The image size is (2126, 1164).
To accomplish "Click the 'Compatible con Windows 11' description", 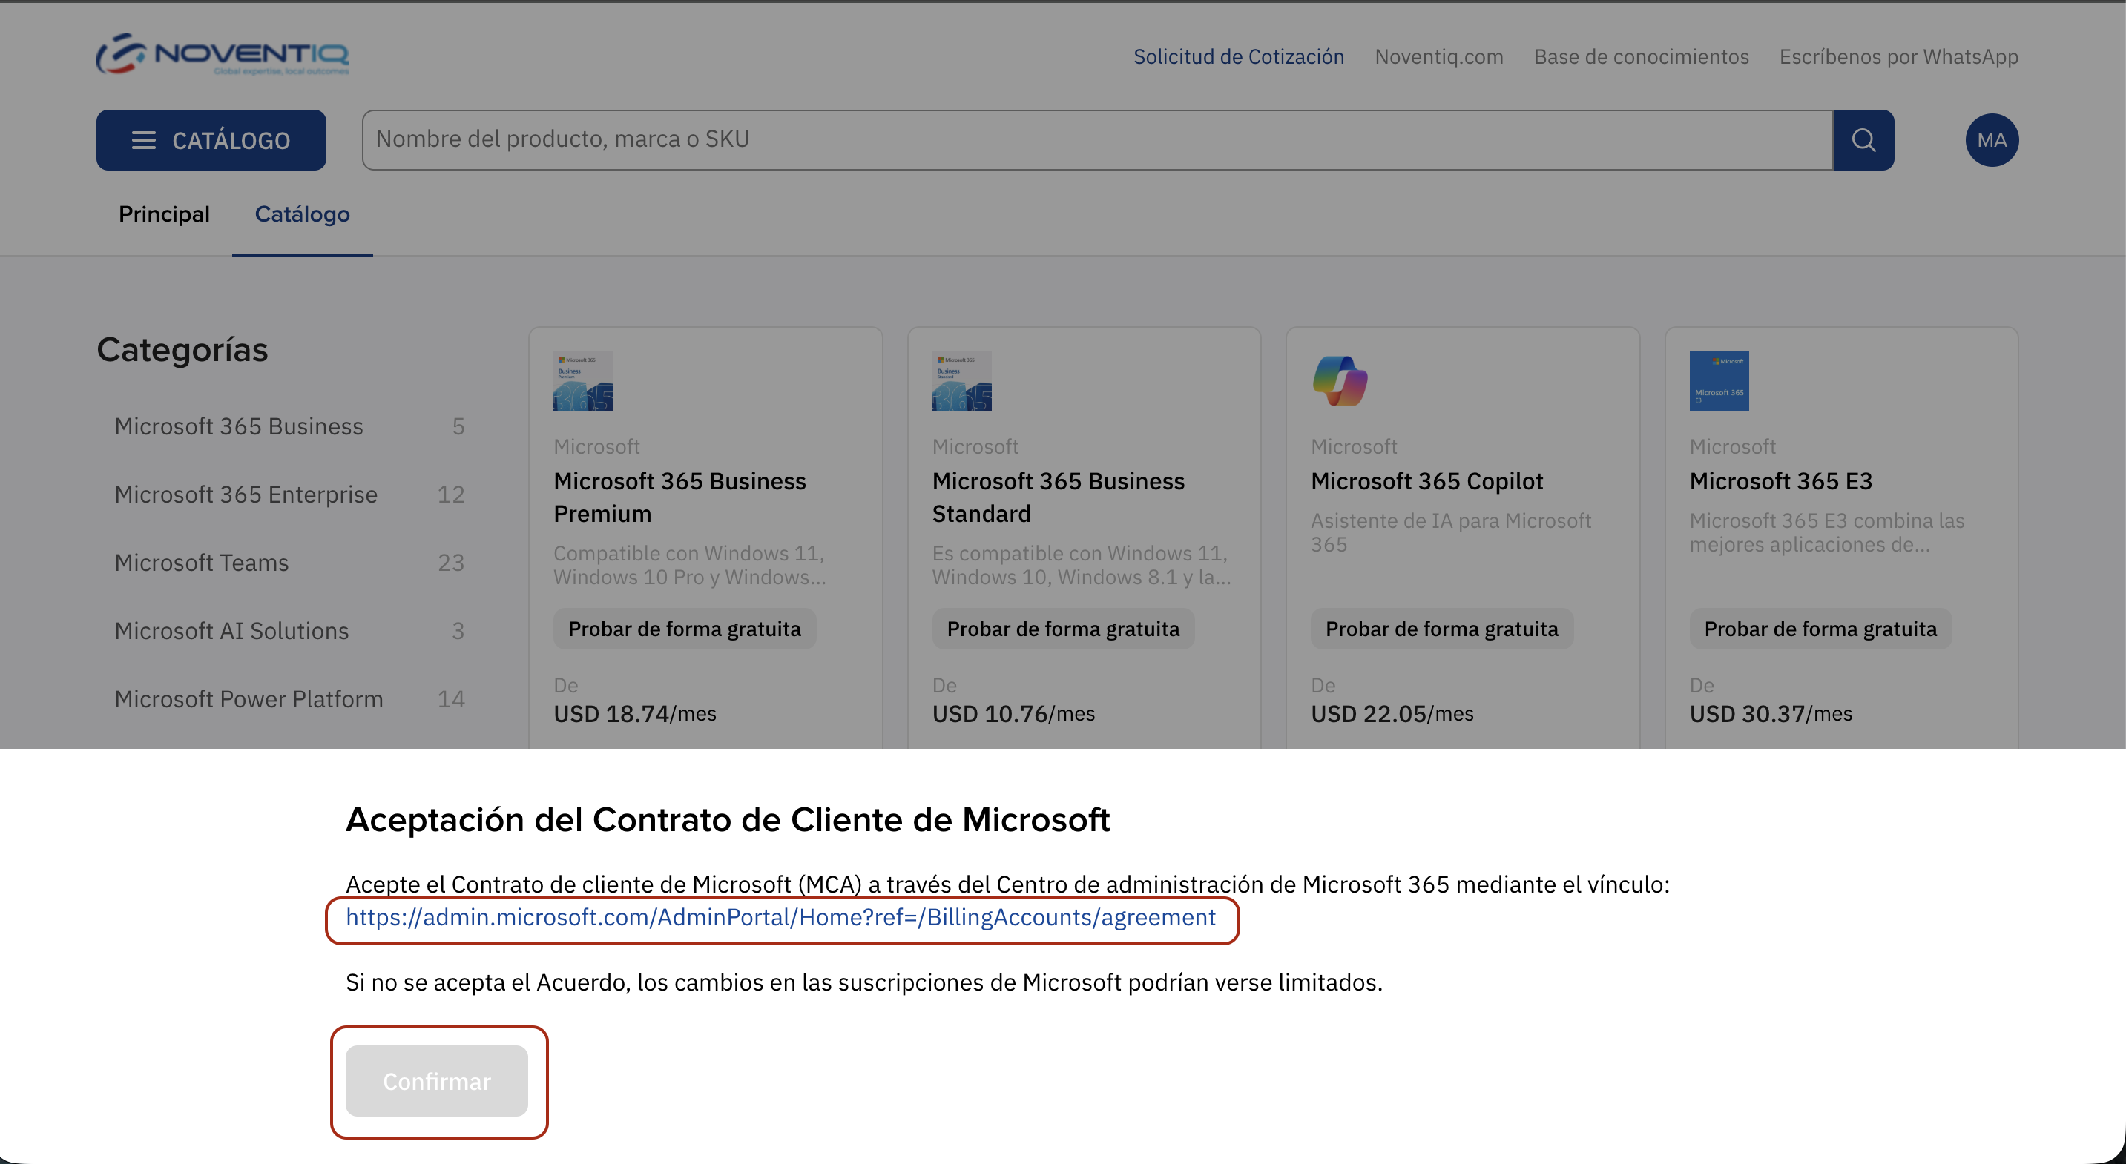I will tap(690, 565).
